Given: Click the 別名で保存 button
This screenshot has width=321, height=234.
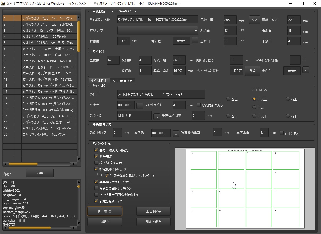Looking at the screenshot, I should [153, 222].
